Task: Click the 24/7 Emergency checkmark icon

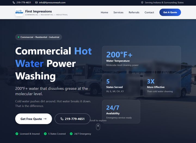Action: pos(71,134)
